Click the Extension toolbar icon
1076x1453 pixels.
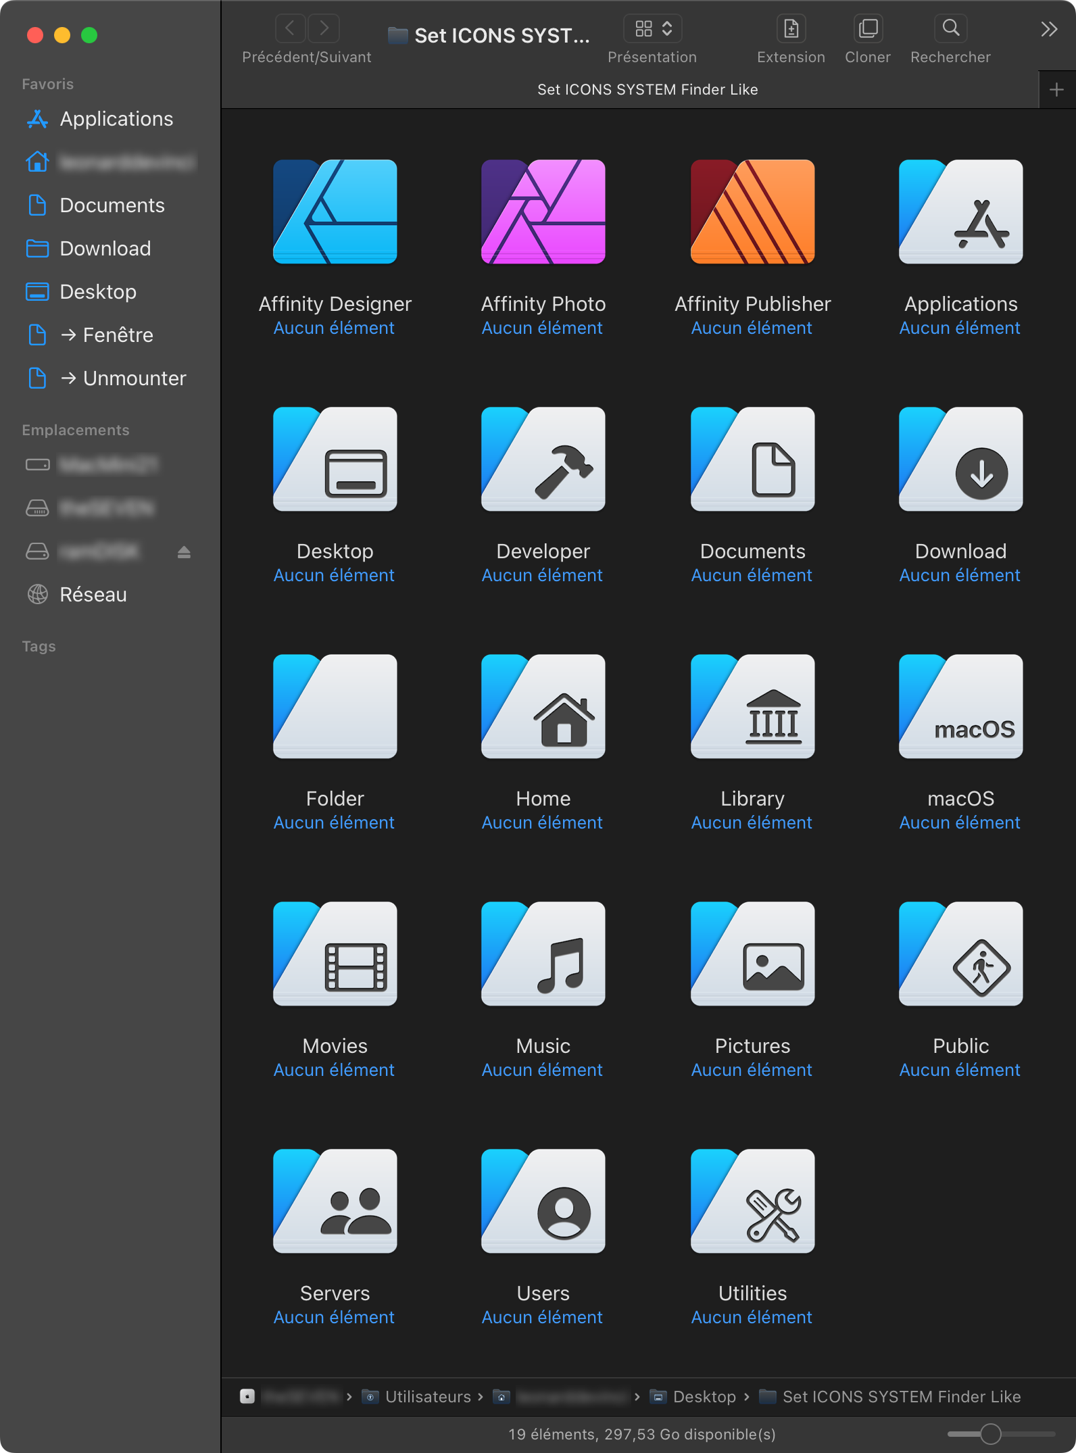click(x=791, y=28)
